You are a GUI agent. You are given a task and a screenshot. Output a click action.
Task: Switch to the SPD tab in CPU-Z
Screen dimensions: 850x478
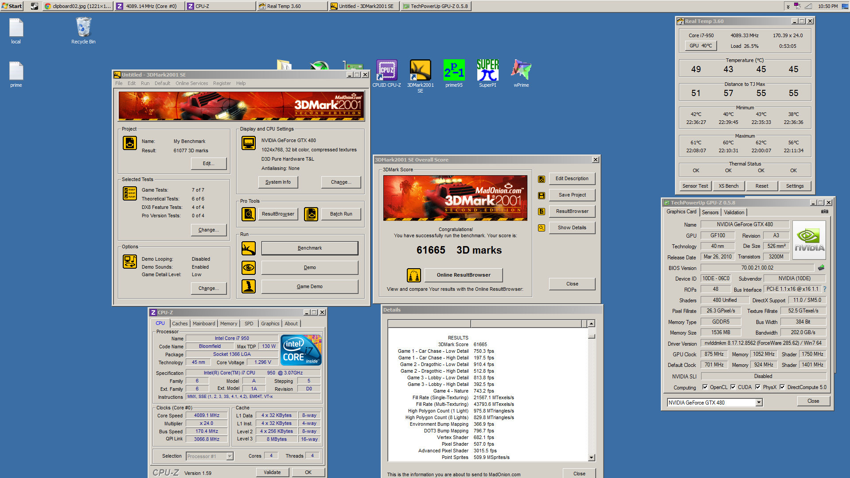tap(249, 324)
